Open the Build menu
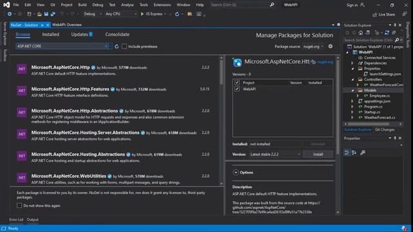Viewport: 413px width, 232px height. click(x=82, y=5)
